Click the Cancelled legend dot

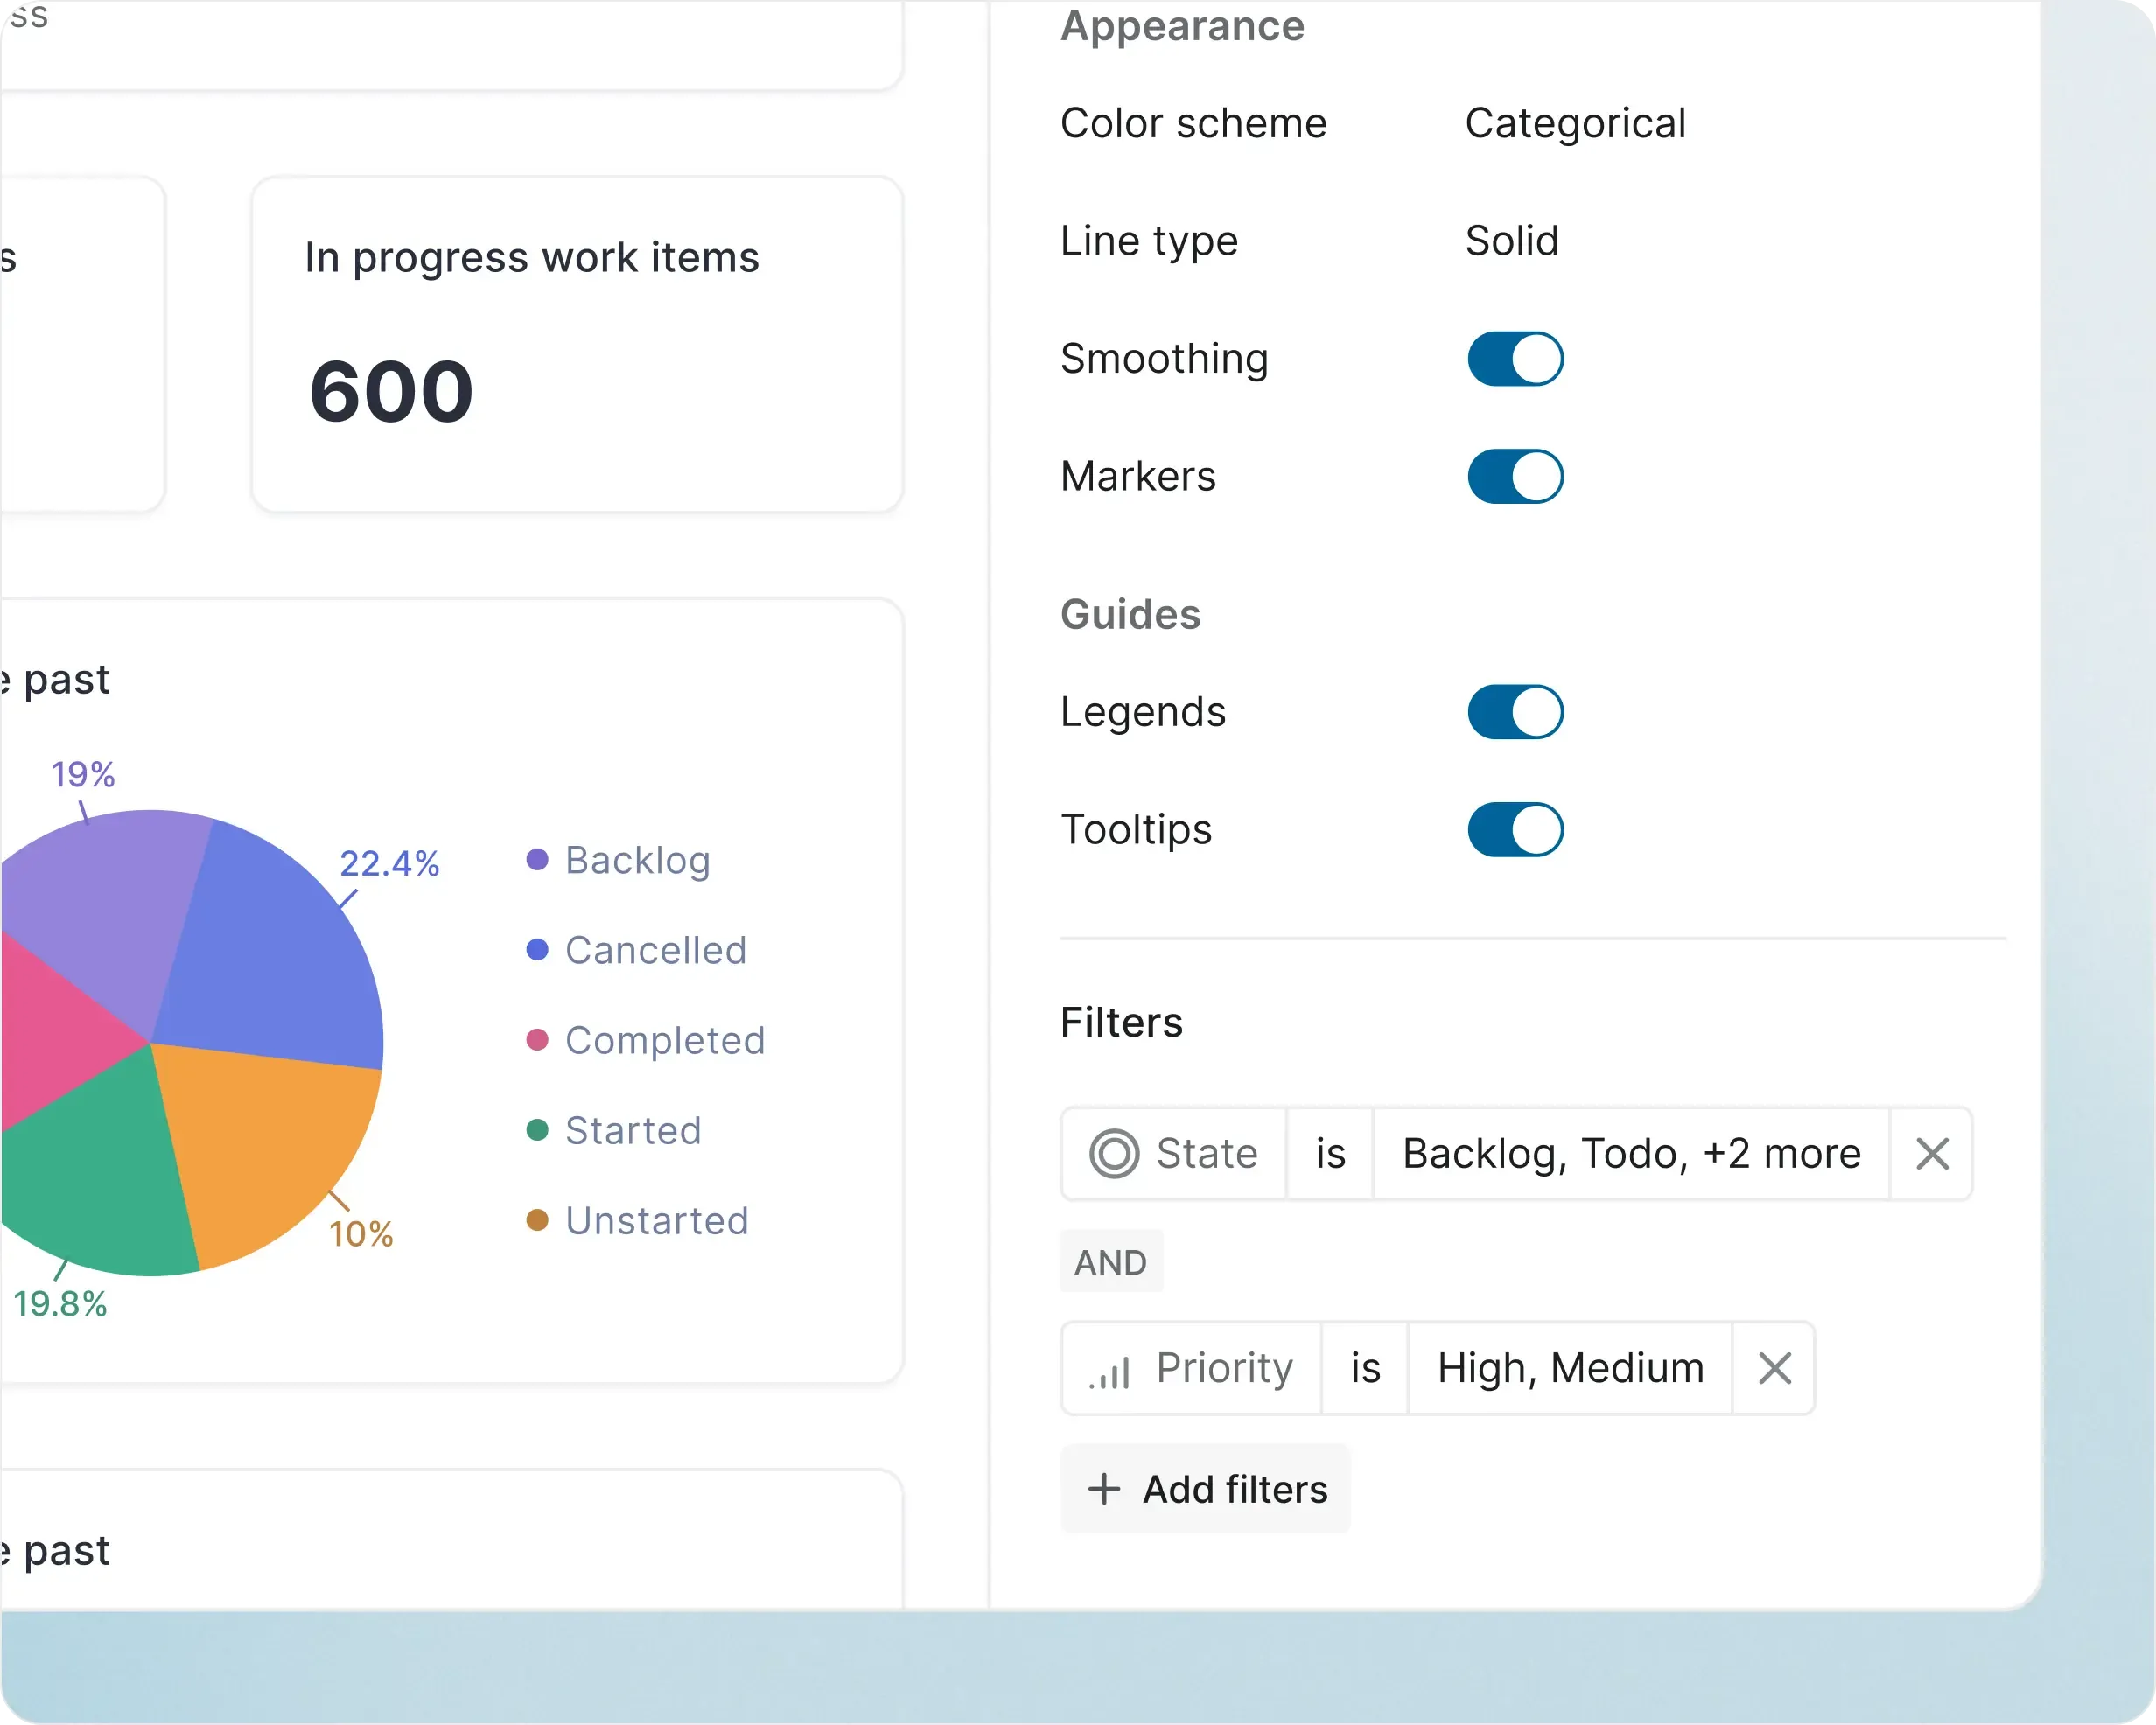pos(537,950)
